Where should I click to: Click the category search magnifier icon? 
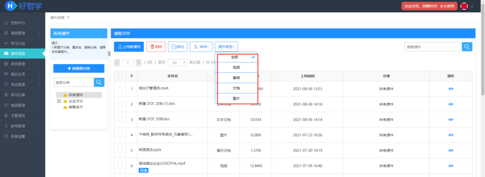click(x=99, y=82)
